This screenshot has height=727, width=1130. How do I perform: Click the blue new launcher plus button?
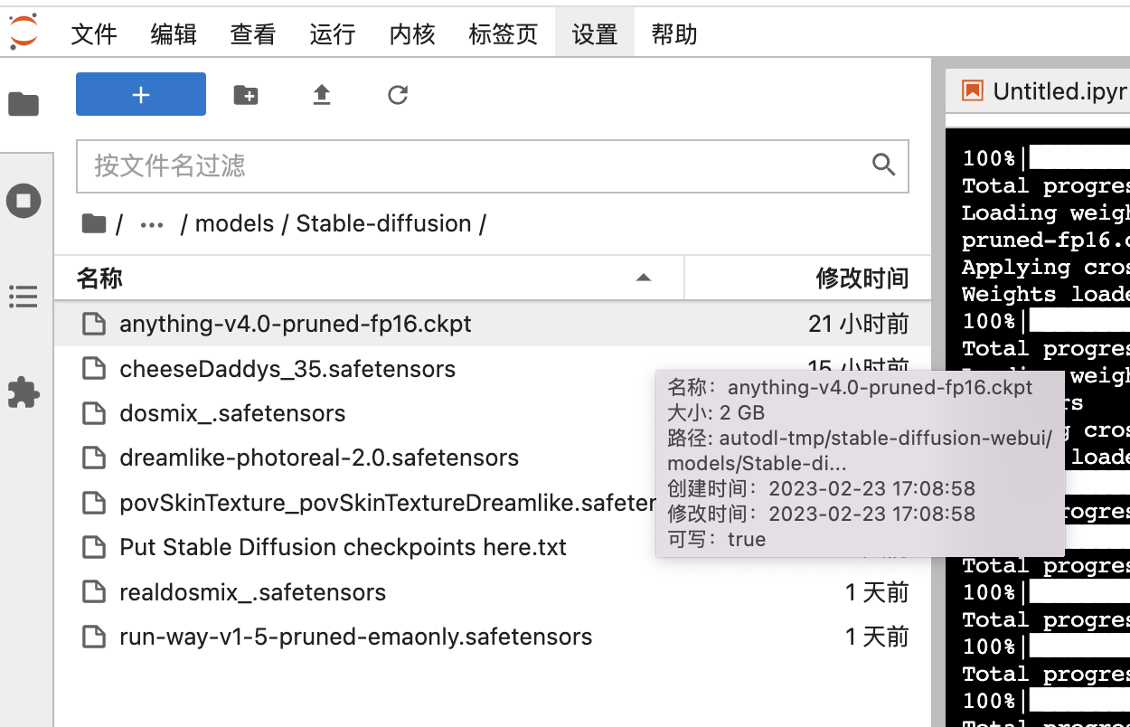(x=141, y=94)
